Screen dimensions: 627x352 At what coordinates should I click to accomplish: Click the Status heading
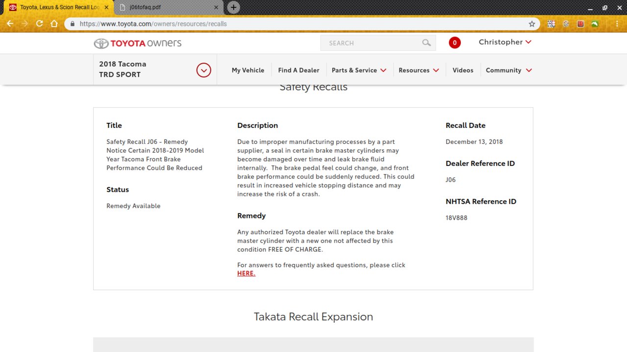pyautogui.click(x=118, y=189)
